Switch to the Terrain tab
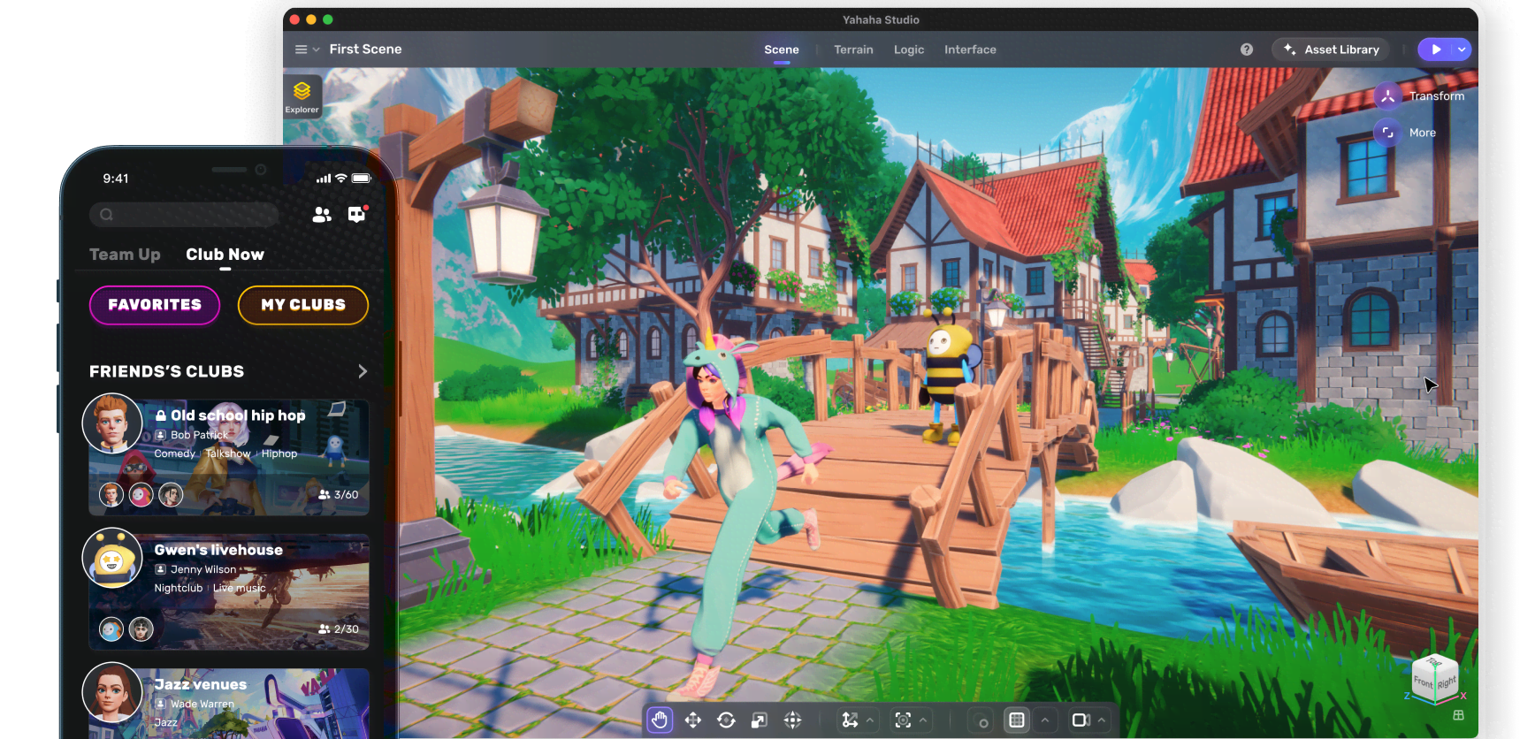This screenshot has width=1535, height=739. [x=853, y=50]
